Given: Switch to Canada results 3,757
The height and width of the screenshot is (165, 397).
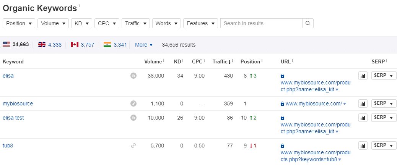Looking at the screenshot, I should click(82, 45).
